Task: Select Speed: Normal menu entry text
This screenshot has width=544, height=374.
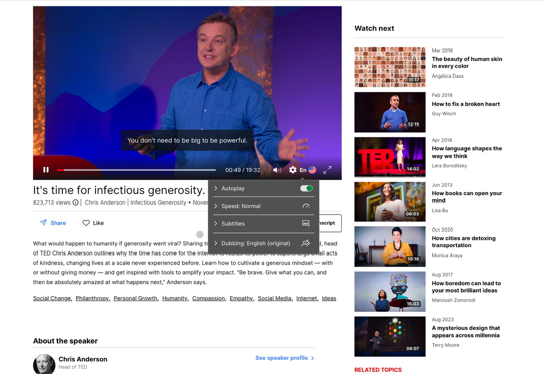Action: click(x=241, y=206)
